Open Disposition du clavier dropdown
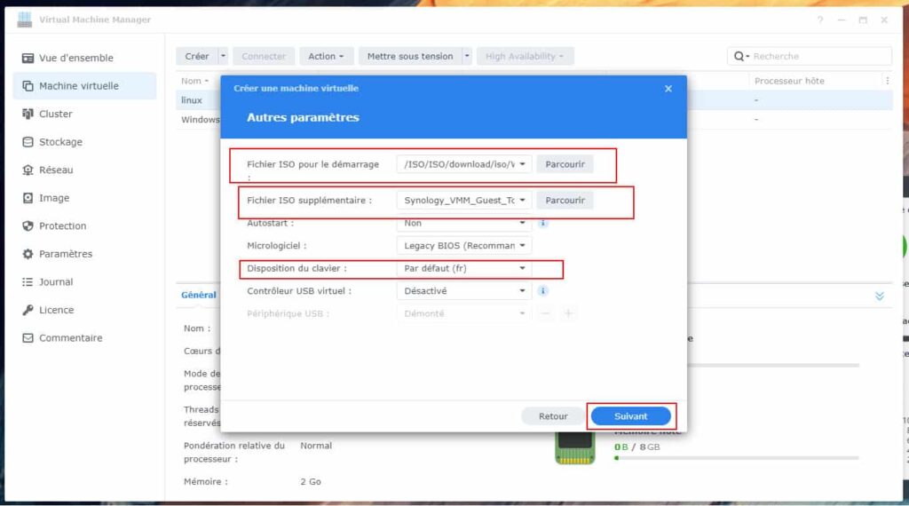 click(x=463, y=268)
